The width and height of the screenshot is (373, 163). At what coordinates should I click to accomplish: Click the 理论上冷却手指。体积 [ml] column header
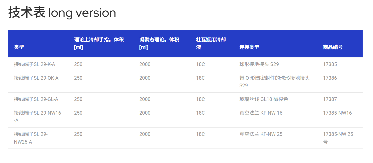(99, 43)
